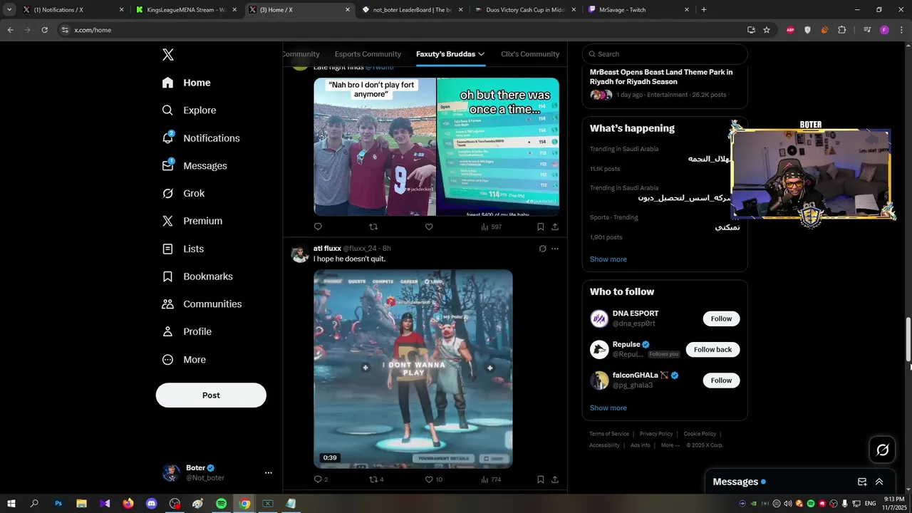Open MrBeast Opens Beast Land news item
Image resolution: width=912 pixels, height=513 pixels.
pyautogui.click(x=665, y=83)
